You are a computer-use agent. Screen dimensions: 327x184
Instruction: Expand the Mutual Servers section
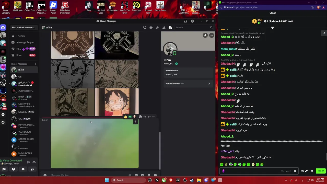coord(188,84)
